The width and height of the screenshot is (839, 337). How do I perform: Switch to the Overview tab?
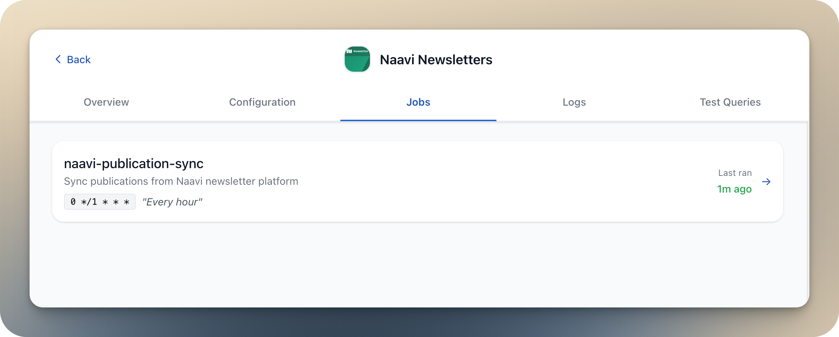106,102
